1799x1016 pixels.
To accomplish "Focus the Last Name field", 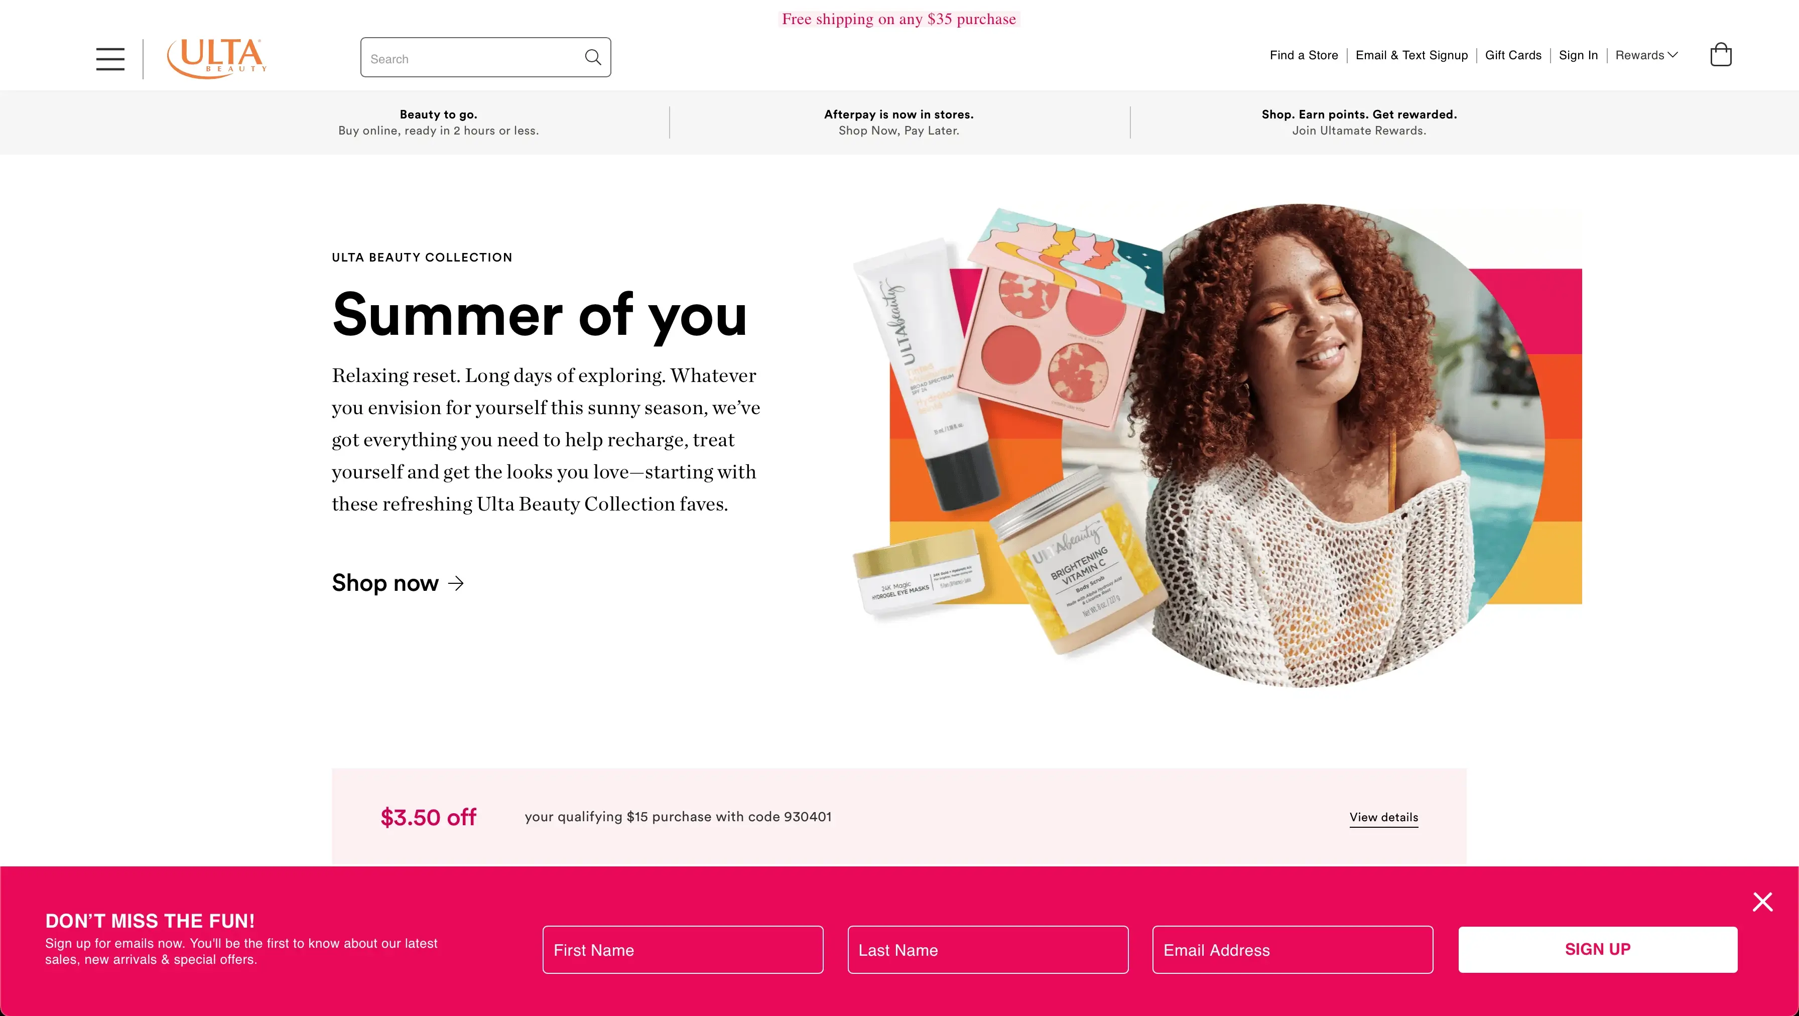I will pos(988,950).
